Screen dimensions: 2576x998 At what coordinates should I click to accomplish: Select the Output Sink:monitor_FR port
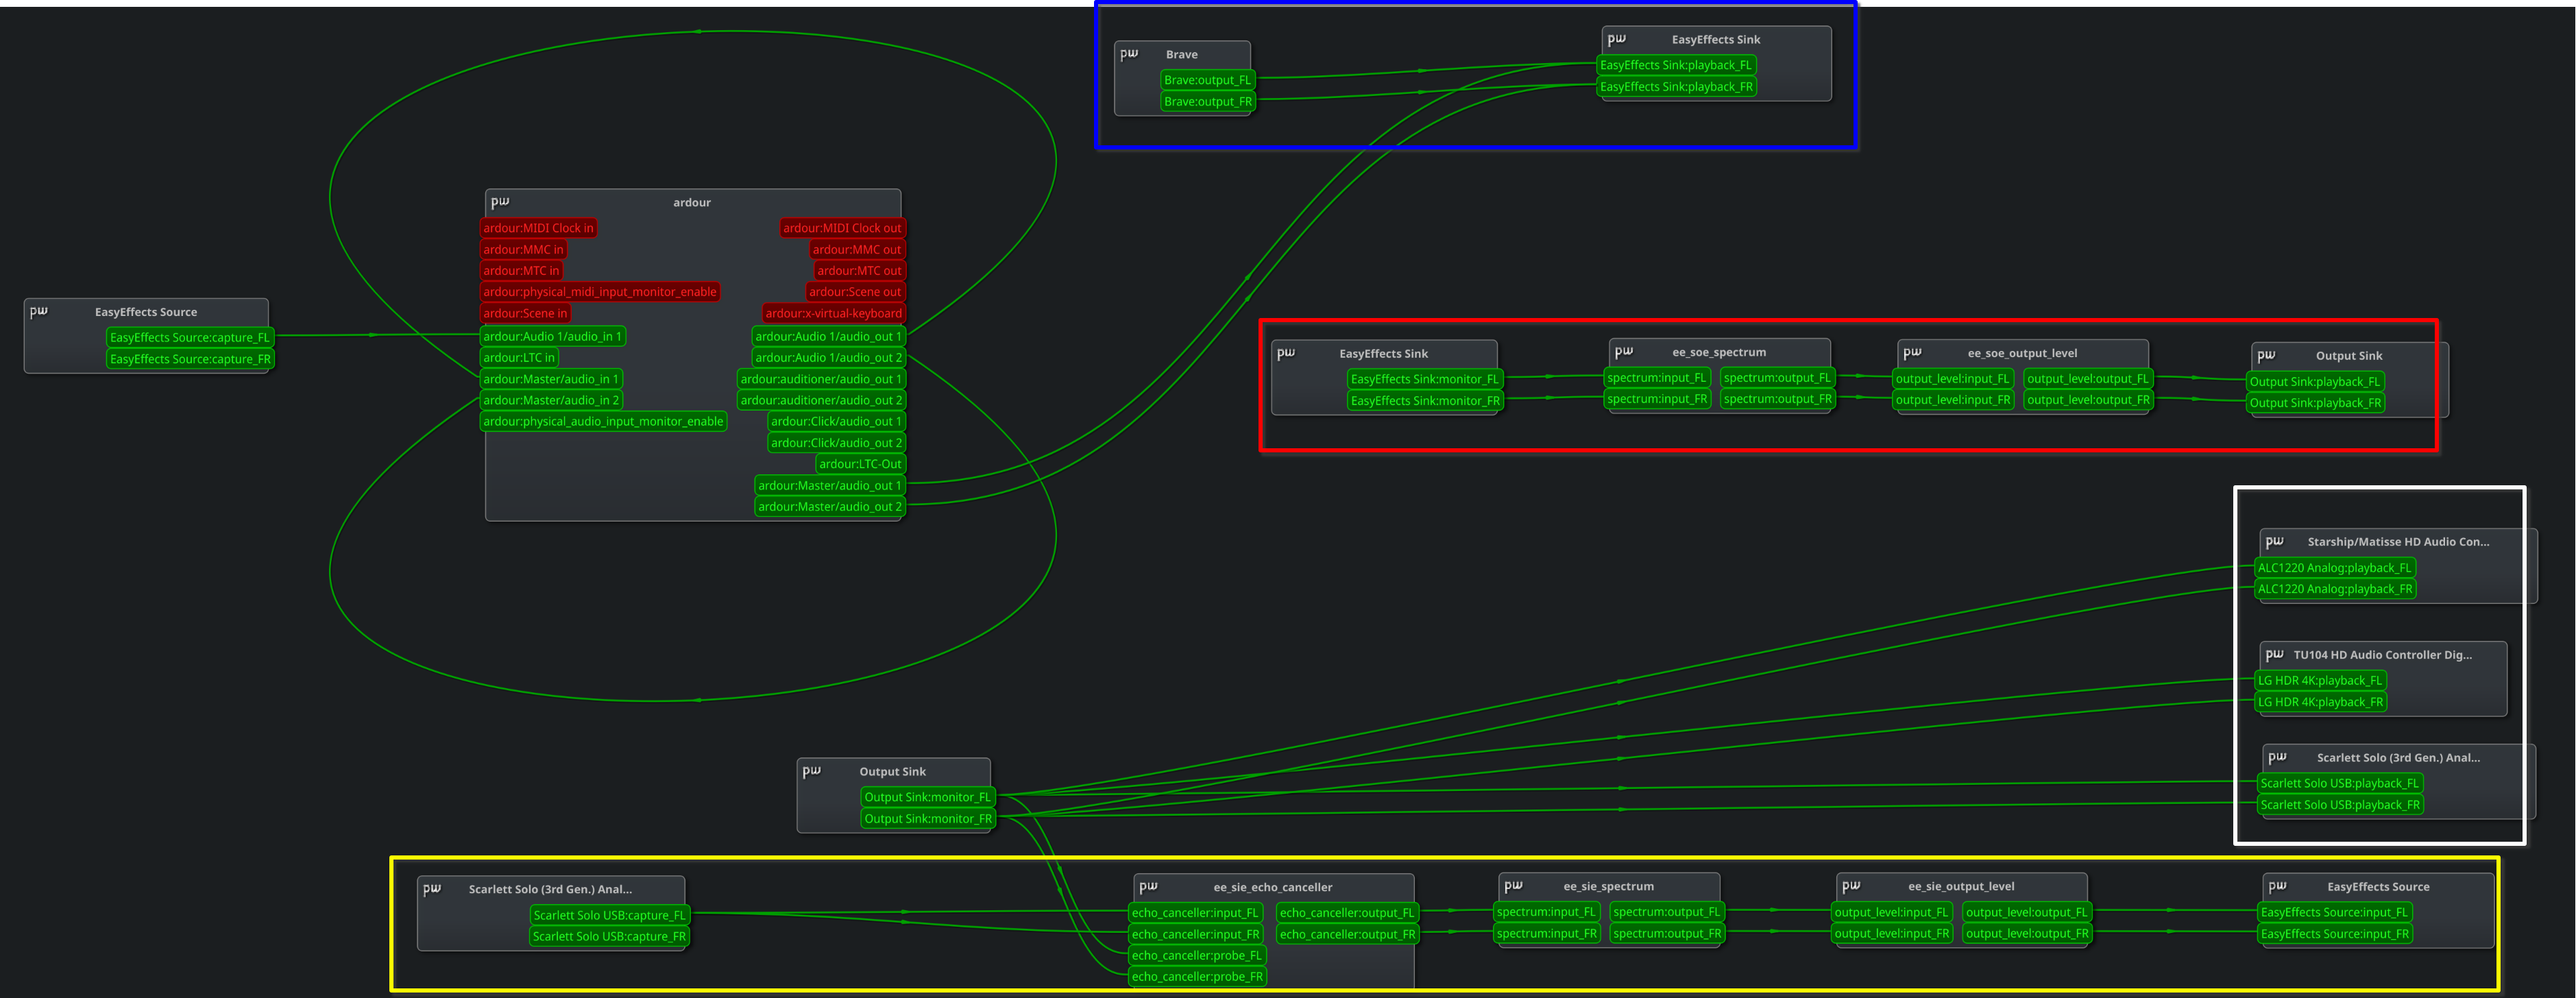coord(928,819)
